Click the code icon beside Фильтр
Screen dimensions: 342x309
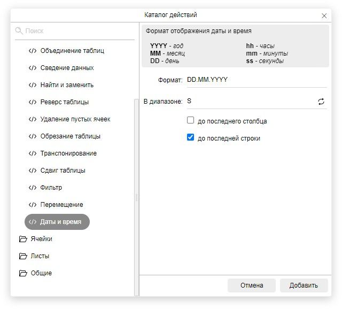tap(33, 188)
